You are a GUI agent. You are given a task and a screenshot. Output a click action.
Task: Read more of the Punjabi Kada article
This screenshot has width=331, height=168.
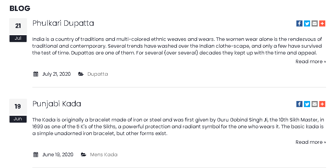click(310, 142)
